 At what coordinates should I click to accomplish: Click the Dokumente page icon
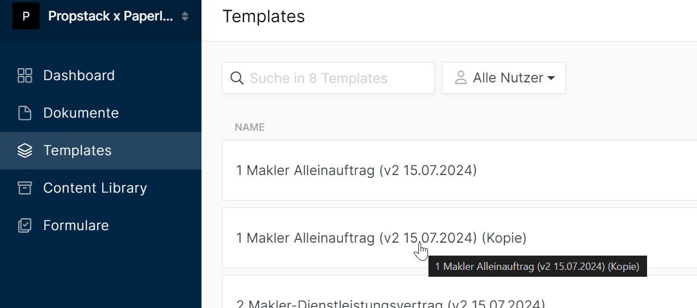click(x=25, y=113)
